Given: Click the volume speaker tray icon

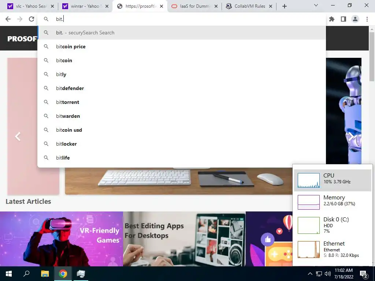Looking at the screenshot, I should click(x=328, y=274).
